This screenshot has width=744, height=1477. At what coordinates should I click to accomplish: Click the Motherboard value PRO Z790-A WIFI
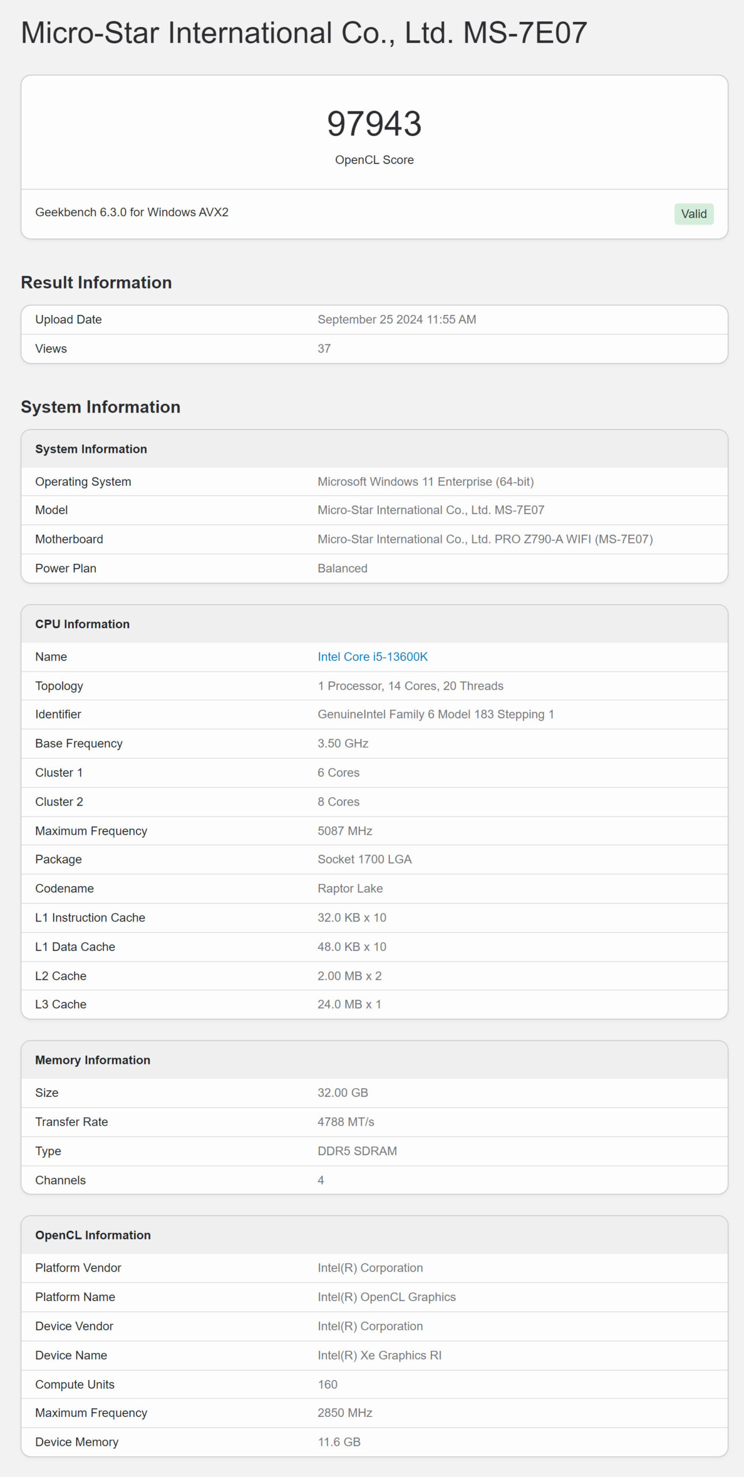coord(485,539)
